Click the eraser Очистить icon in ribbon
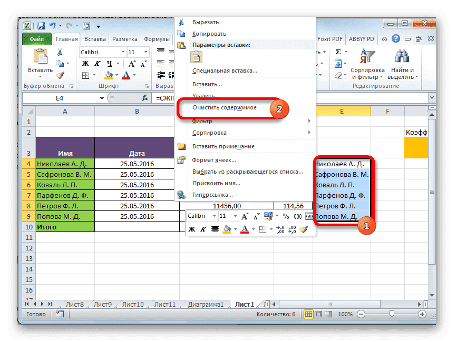 click(338, 75)
